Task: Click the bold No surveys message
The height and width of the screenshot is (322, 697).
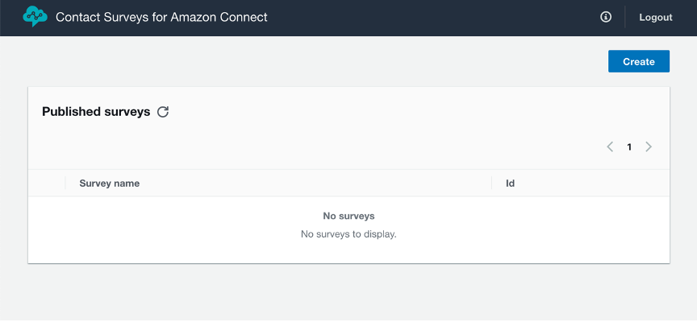Action: (348, 216)
